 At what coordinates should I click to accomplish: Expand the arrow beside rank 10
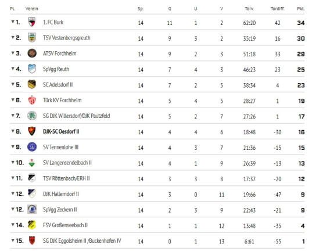click(x=13, y=162)
